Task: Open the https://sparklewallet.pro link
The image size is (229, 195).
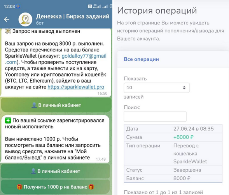Action: click(76, 87)
